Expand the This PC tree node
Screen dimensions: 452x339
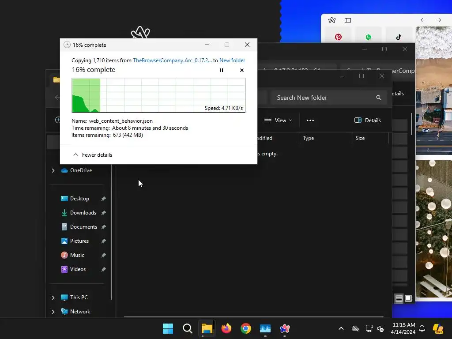point(53,298)
